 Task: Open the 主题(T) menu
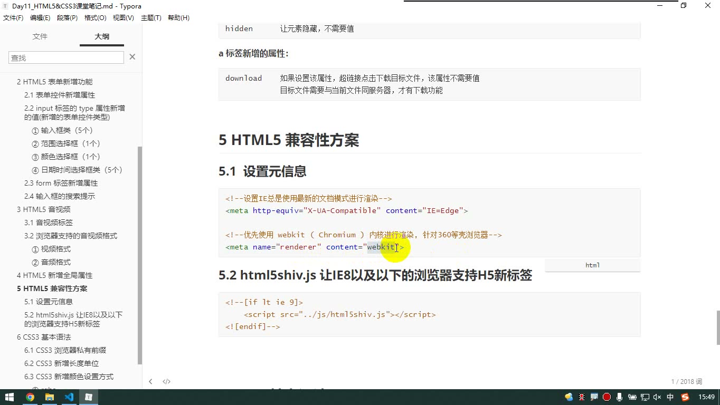click(x=151, y=18)
